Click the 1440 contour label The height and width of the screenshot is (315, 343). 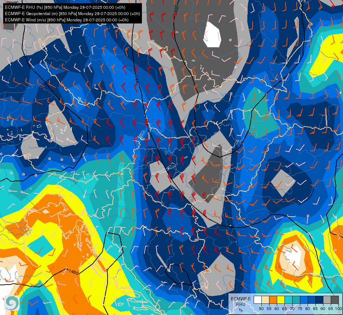(137, 80)
